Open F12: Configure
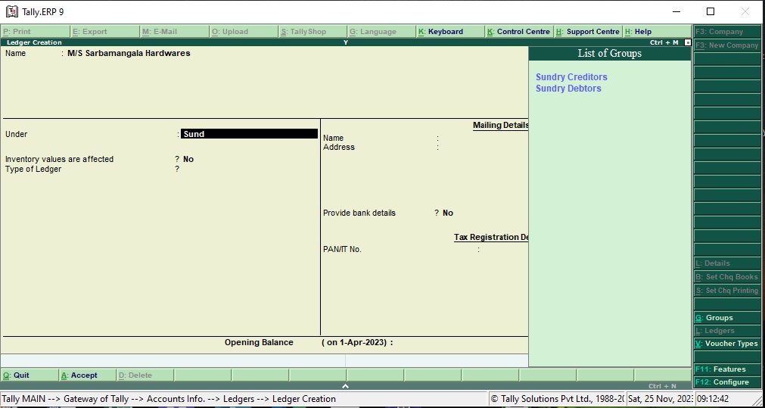Screen dimensions: 765x408 [727, 382]
